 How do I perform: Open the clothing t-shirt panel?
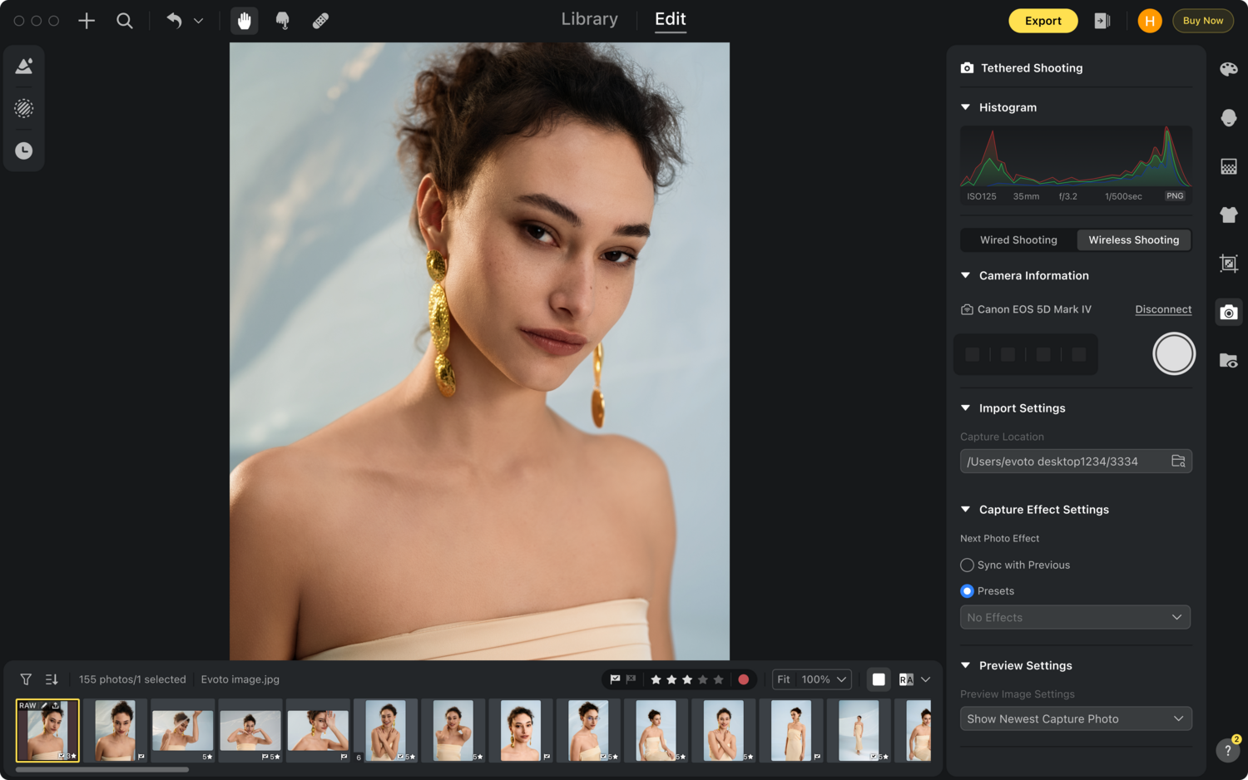(x=1228, y=215)
